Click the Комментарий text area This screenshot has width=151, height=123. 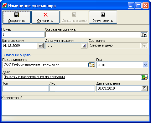click(x=75, y=107)
